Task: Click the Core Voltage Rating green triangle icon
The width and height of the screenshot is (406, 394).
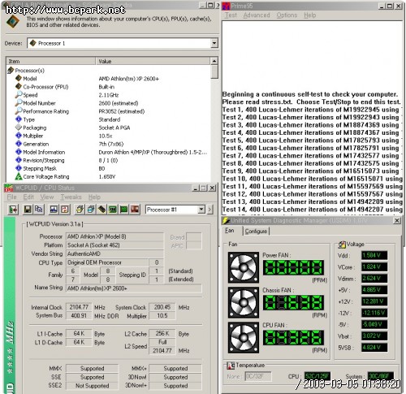Action: pyautogui.click(x=19, y=176)
